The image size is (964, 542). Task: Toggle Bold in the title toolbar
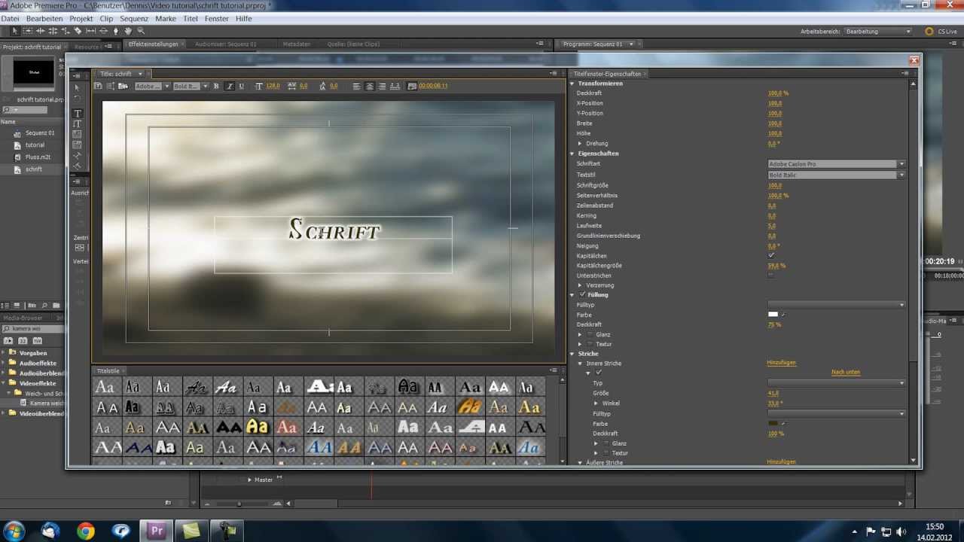(216, 87)
